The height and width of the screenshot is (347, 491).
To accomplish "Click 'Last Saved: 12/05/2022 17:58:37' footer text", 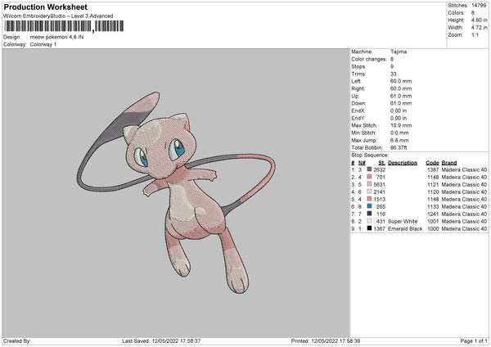I will [x=161, y=340].
